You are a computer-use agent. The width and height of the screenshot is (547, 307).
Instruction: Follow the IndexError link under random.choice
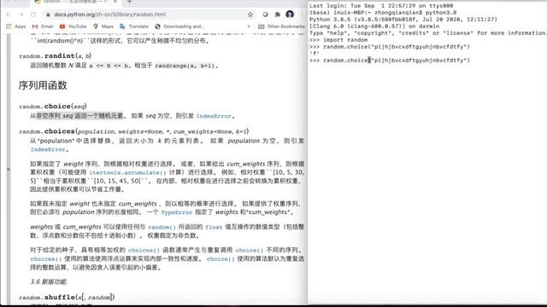tap(214, 116)
